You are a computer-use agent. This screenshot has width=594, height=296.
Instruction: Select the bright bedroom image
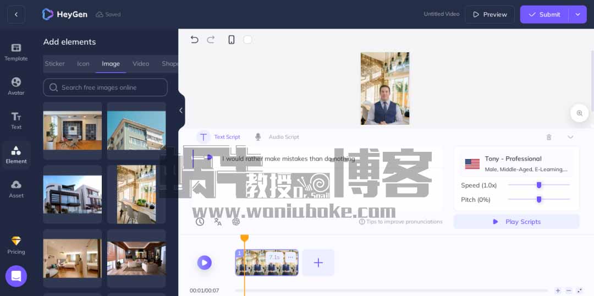[73, 258]
